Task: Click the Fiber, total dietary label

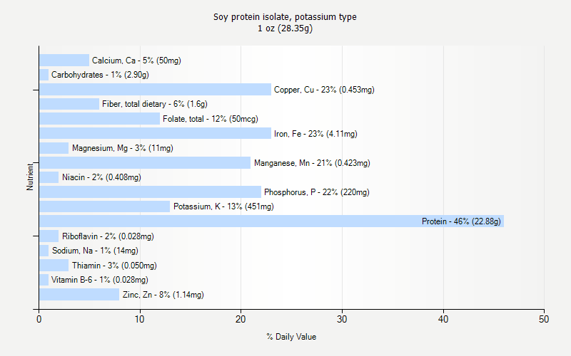Action: (155, 104)
